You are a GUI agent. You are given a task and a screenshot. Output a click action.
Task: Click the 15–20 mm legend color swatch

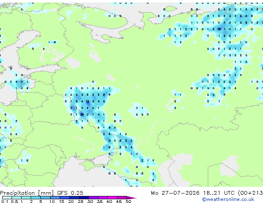click(x=64, y=198)
